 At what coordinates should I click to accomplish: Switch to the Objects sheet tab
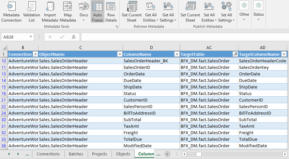click(x=123, y=154)
